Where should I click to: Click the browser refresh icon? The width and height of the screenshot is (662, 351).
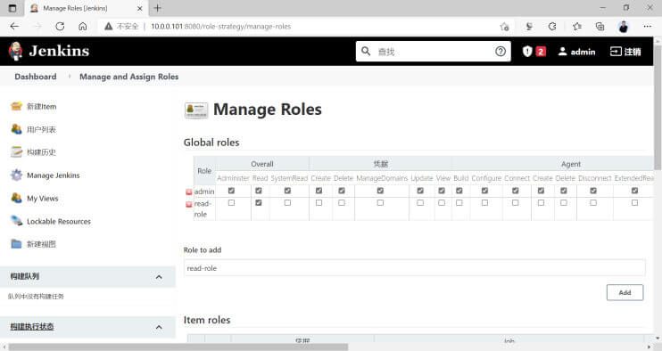pos(60,26)
